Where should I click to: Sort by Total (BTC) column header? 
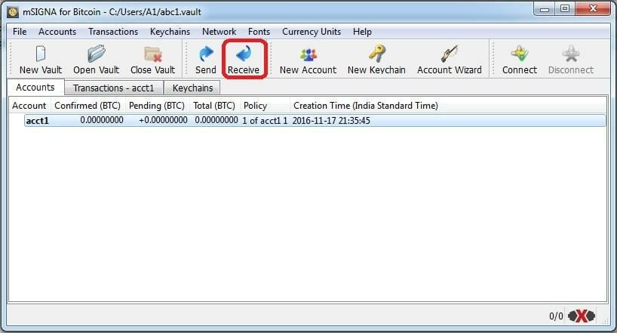213,106
